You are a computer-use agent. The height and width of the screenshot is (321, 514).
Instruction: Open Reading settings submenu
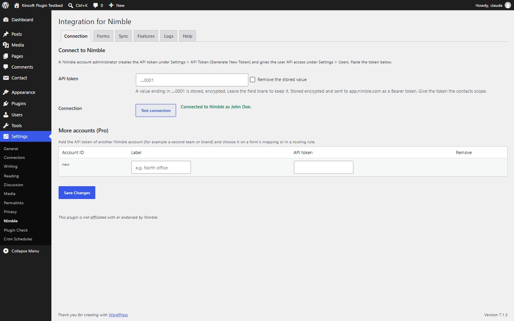26,176
